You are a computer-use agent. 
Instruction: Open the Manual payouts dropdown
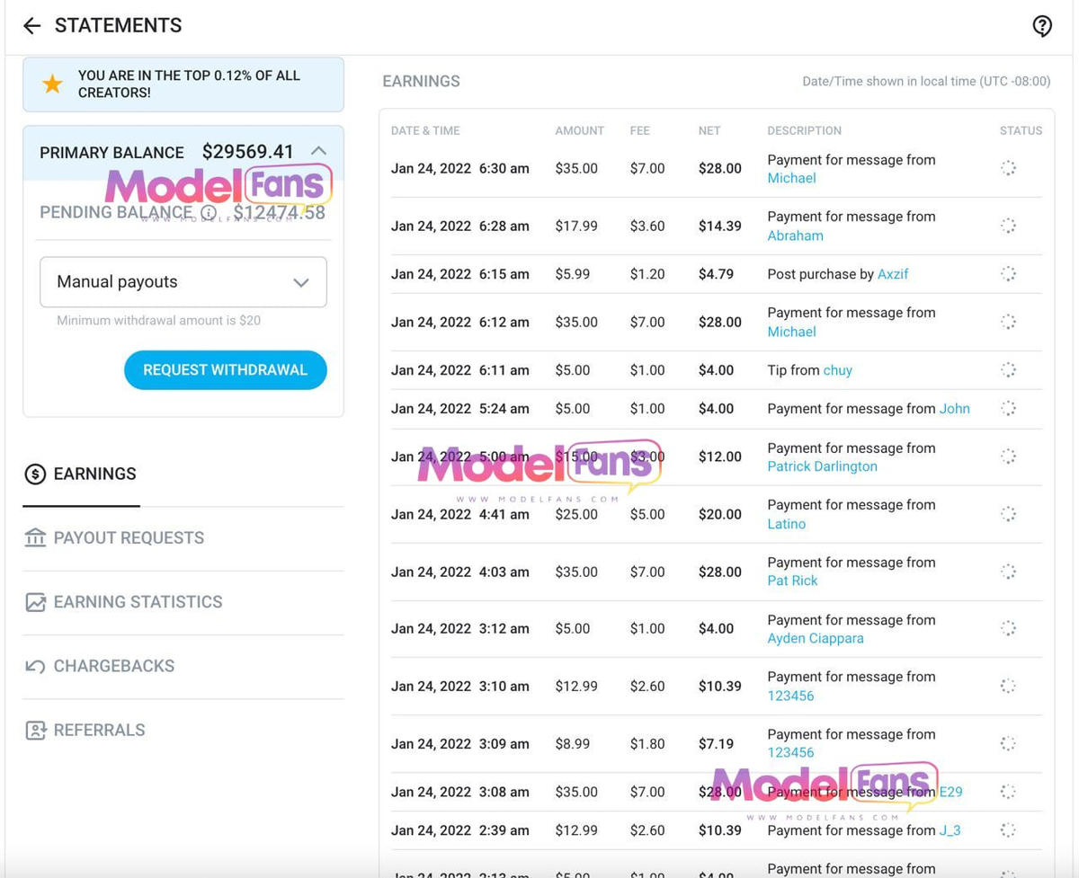(x=183, y=282)
